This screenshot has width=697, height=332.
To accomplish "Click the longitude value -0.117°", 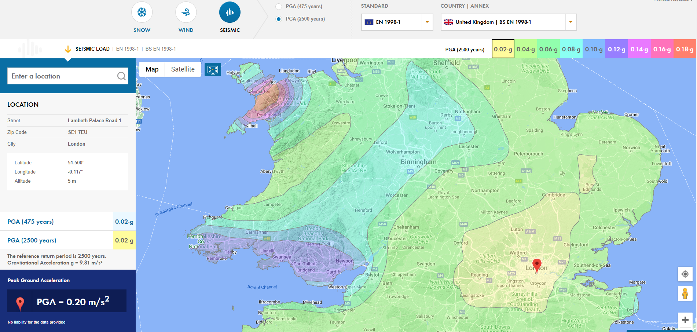I will point(76,172).
